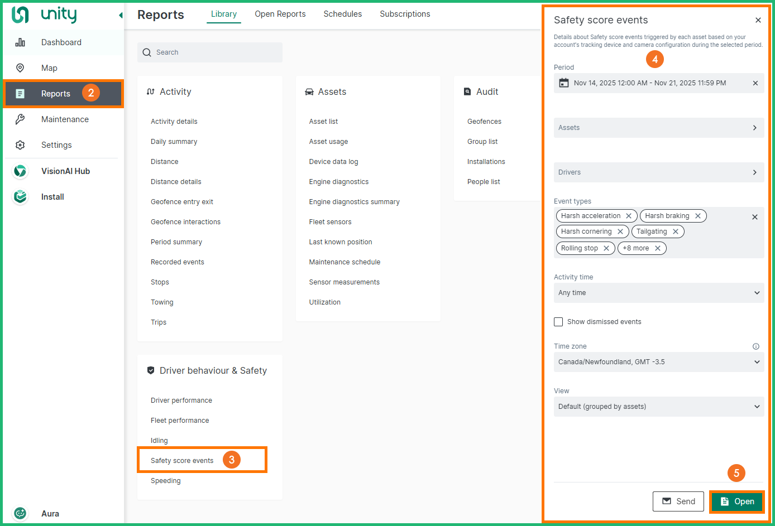The height and width of the screenshot is (526, 775).
Task: Open Settings via the gear icon
Action: 20,145
